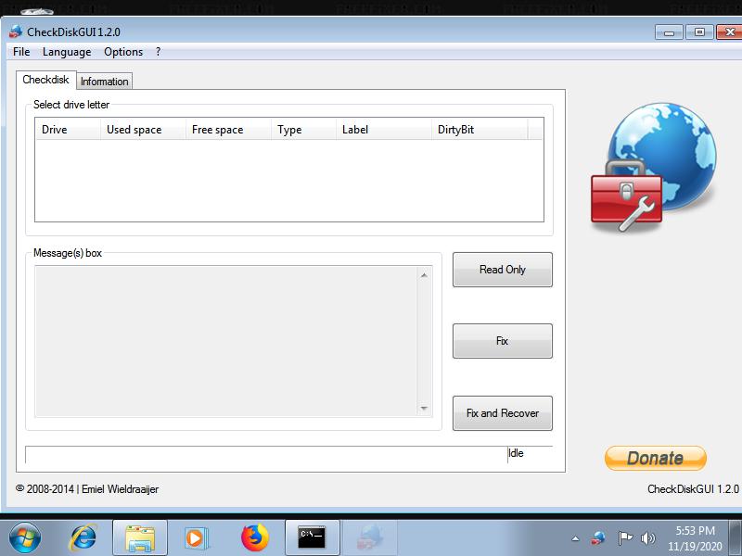This screenshot has height=556, width=742.
Task: Click the progress bar above the copyright line
Action: click(266, 454)
